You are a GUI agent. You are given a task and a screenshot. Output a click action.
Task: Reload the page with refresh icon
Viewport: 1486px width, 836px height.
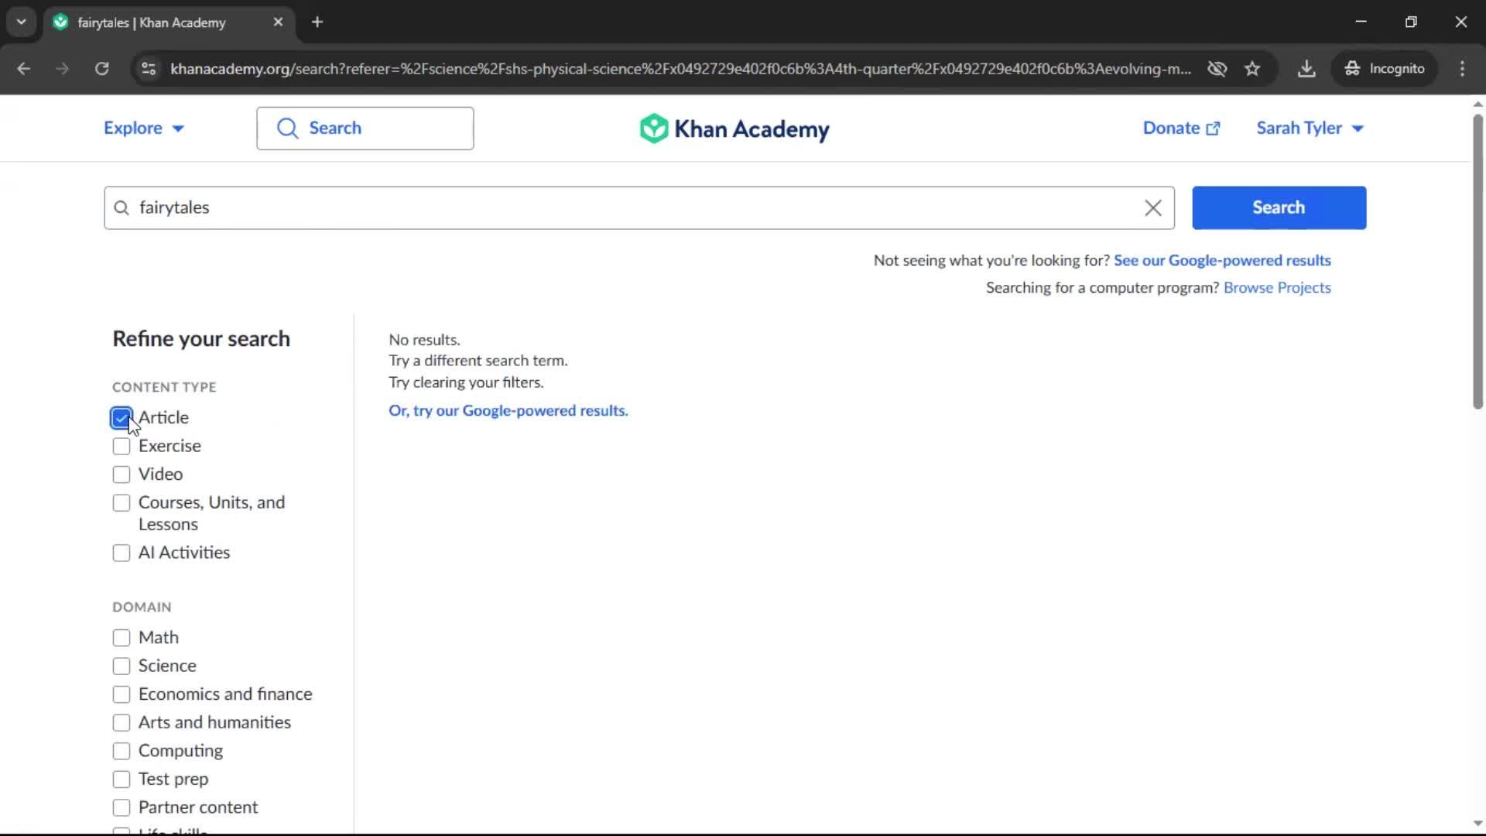[101, 69]
